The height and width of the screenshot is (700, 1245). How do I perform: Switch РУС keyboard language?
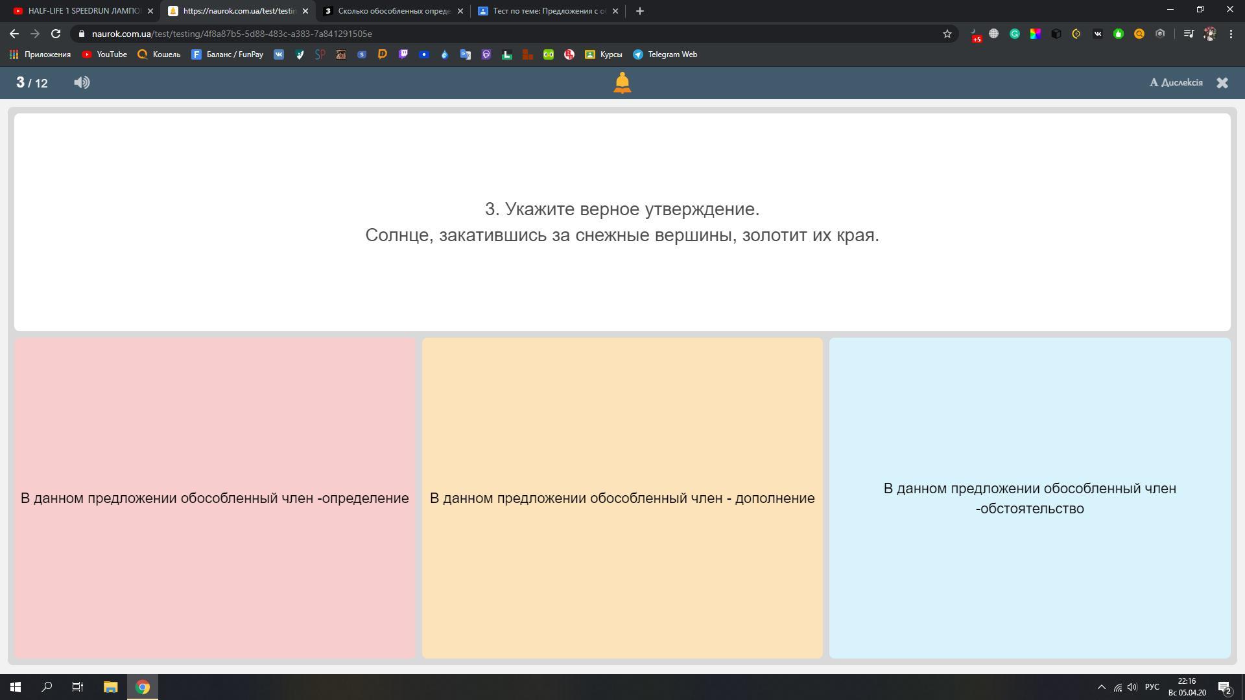click(x=1152, y=687)
